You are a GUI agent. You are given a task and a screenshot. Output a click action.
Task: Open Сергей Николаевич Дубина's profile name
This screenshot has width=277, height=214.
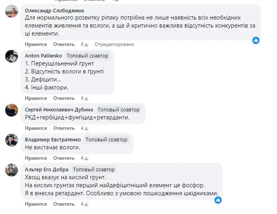pyautogui.click(x=59, y=109)
